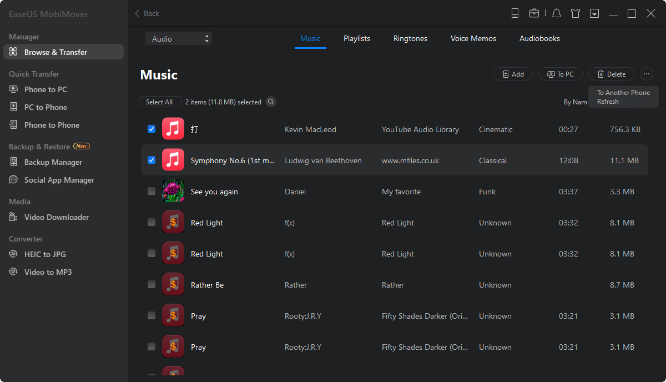Click the Select All button
Image resolution: width=666 pixels, height=382 pixels.
(x=159, y=102)
